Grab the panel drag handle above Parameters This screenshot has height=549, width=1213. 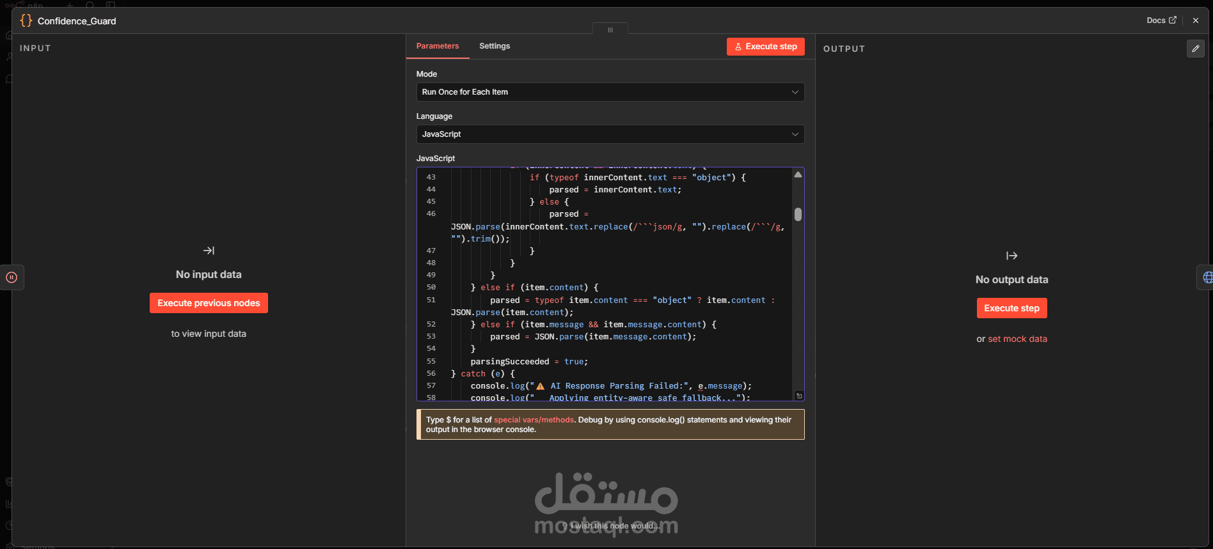pos(610,29)
